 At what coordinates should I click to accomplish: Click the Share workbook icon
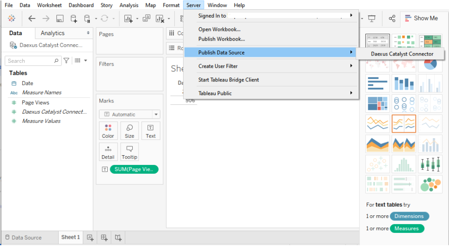pyautogui.click(x=392, y=18)
